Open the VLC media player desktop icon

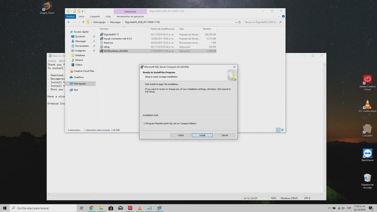click(367, 106)
